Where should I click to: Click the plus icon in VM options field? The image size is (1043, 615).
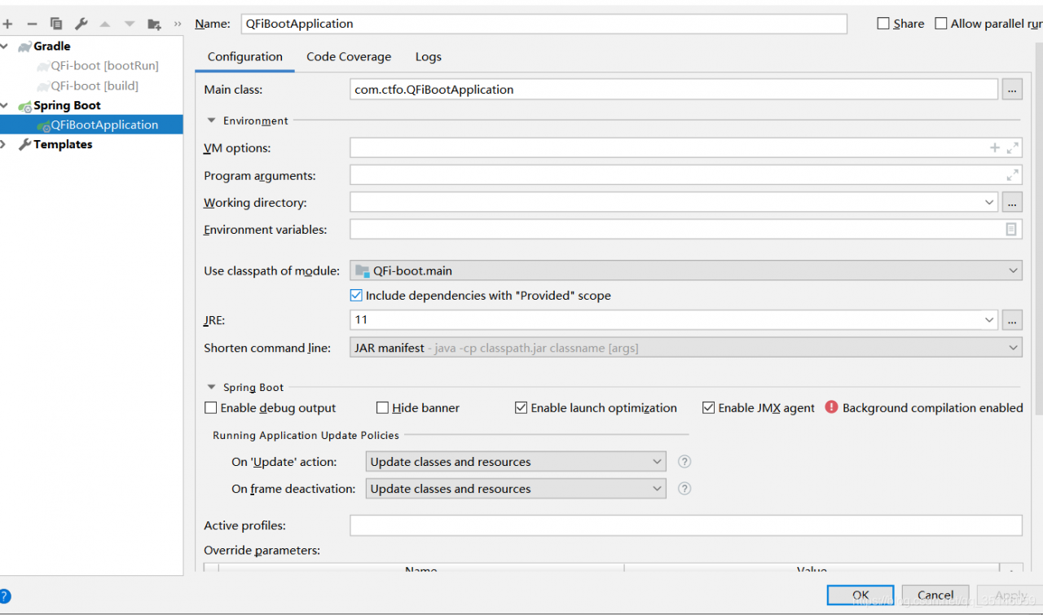tap(995, 147)
